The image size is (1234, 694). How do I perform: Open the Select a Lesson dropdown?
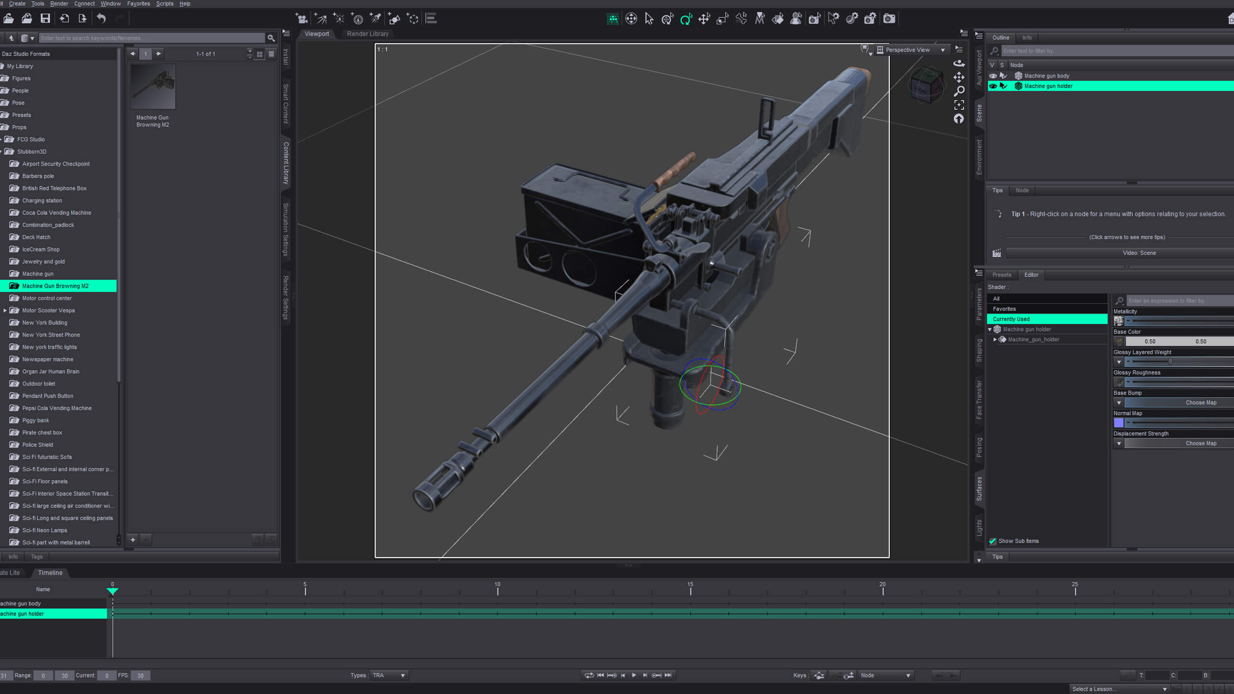click(x=1119, y=689)
